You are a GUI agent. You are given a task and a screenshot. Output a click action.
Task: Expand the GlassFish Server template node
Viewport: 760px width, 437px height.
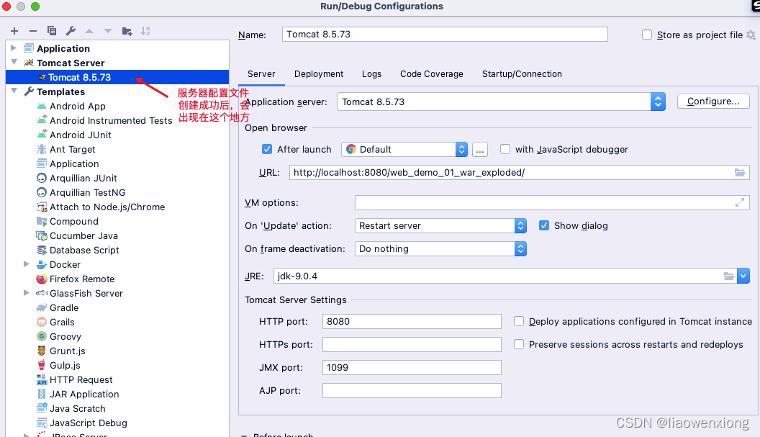26,292
